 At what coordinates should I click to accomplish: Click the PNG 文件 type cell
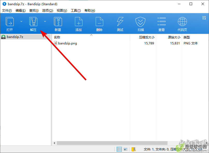pos(191,43)
